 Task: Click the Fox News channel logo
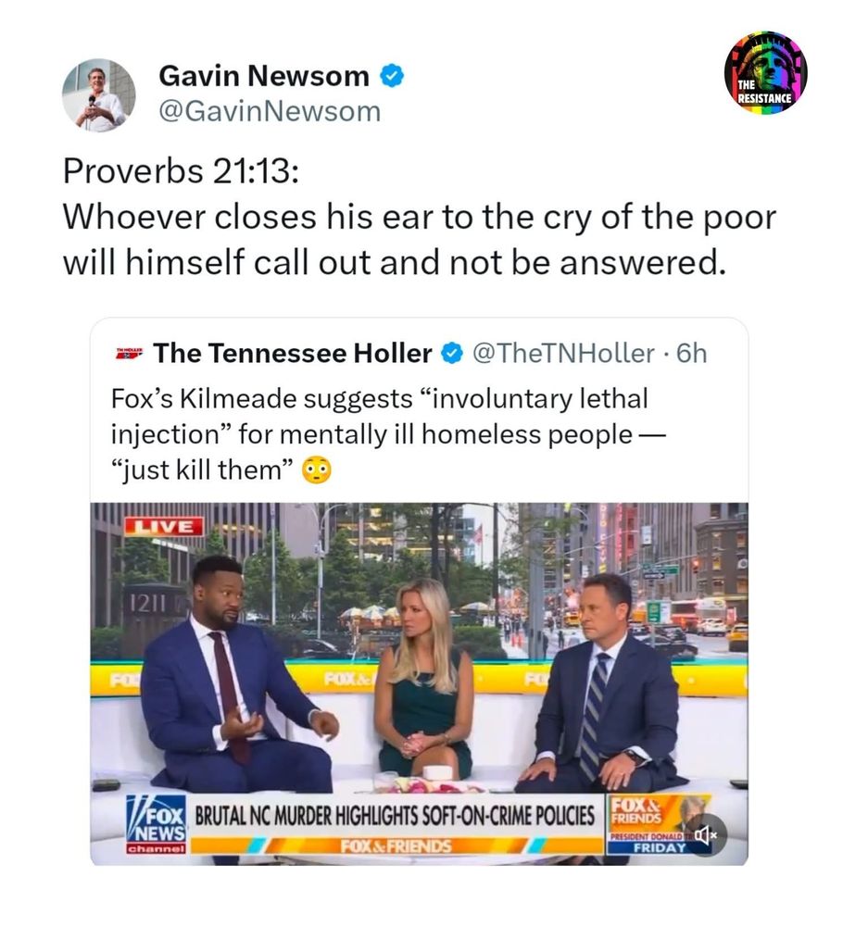[157, 824]
